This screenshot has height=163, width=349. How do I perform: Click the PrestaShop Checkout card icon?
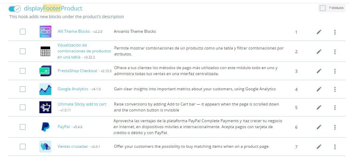[x=45, y=71]
